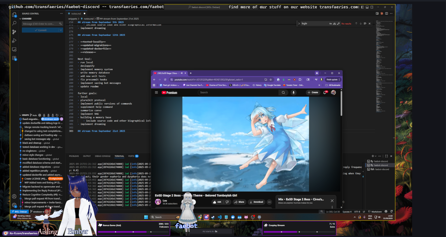The width and height of the screenshot is (446, 237).
Task: Open the Manage gear icon in the activity bar
Action: (14, 205)
